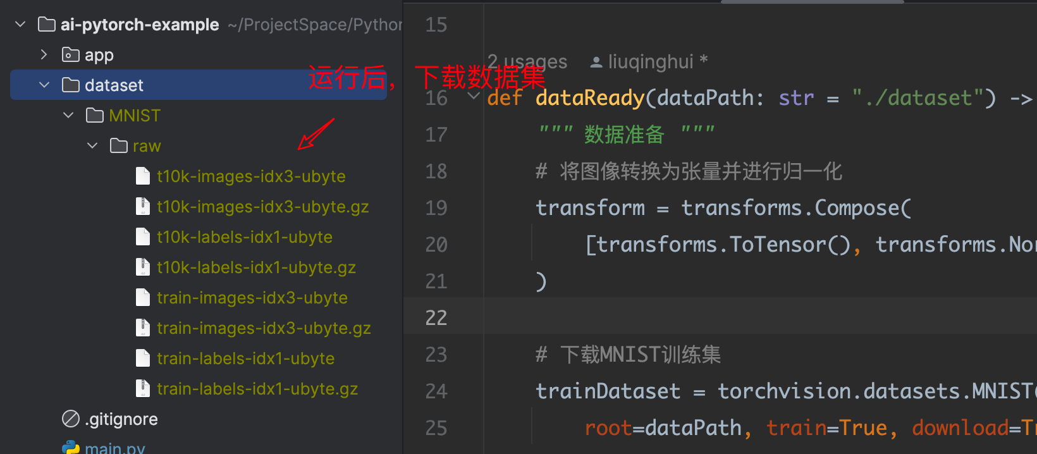Click the t10k-images-idx3-ubyte.gz archive icon

pos(143,207)
